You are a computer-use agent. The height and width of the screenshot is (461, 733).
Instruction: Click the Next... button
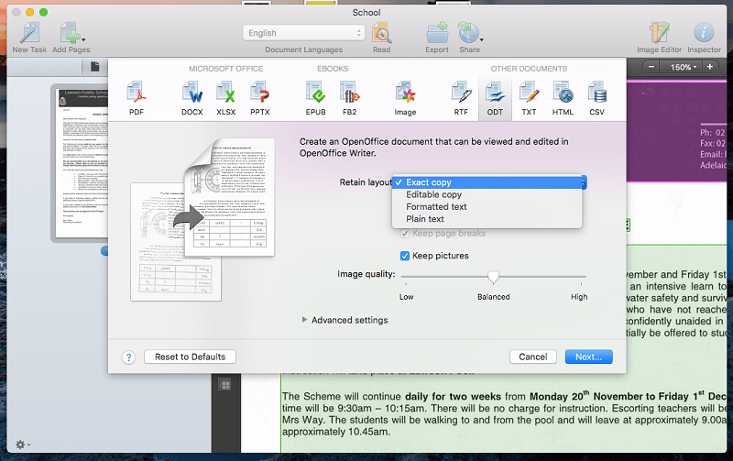pyautogui.click(x=588, y=357)
